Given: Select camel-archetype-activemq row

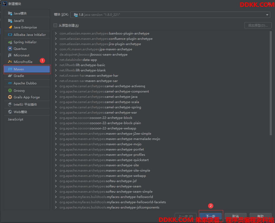Looking at the screenshot, I should coord(161,86).
